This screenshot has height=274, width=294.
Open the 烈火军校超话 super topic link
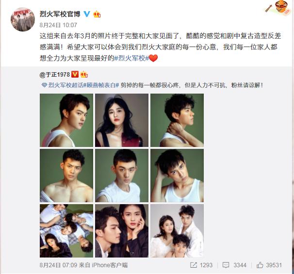pyautogui.click(x=65, y=85)
